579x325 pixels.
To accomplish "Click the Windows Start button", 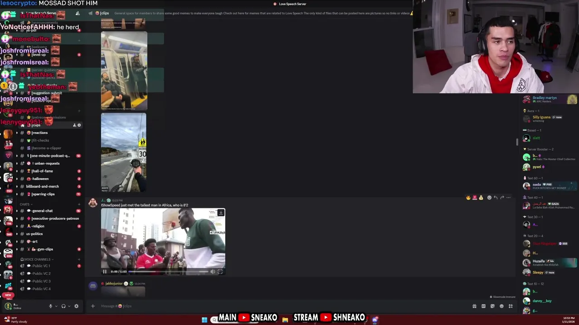I will coord(204,320).
